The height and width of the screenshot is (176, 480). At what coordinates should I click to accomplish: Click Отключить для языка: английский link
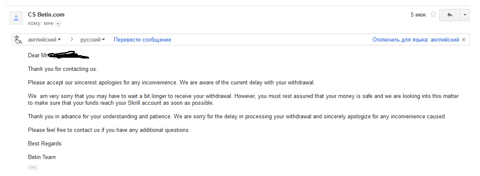point(416,40)
